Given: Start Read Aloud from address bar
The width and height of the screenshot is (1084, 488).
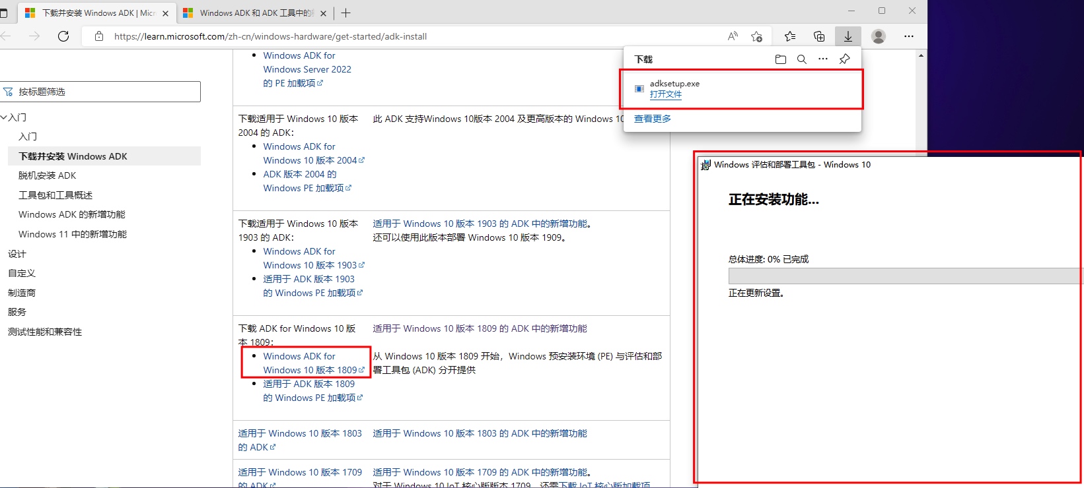Looking at the screenshot, I should (733, 36).
